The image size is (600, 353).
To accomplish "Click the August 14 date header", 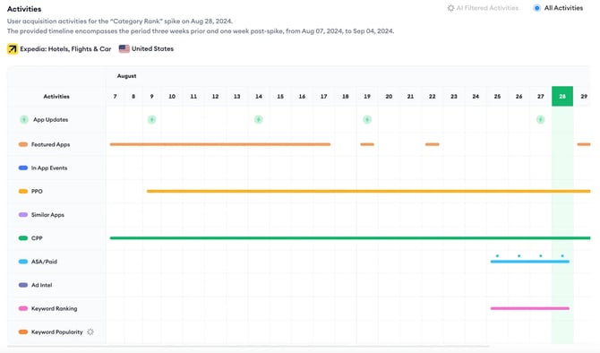I will pyautogui.click(x=259, y=97).
